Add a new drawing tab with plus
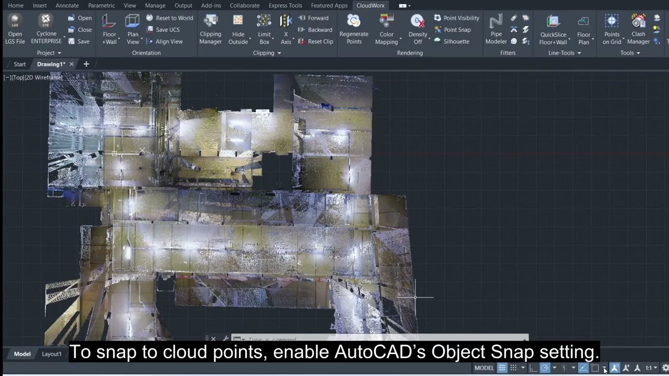 [x=86, y=64]
